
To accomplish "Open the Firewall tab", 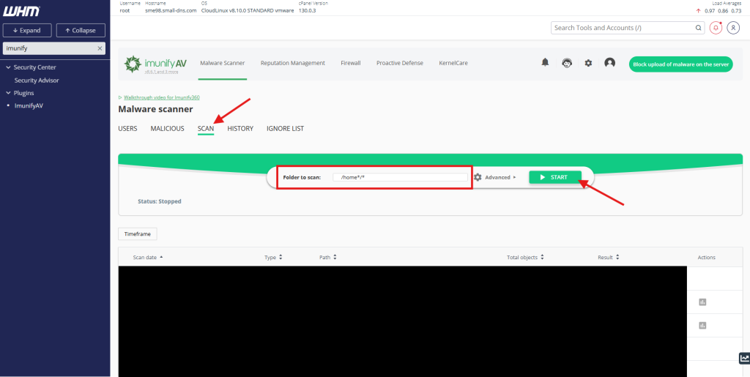I will click(x=351, y=63).
